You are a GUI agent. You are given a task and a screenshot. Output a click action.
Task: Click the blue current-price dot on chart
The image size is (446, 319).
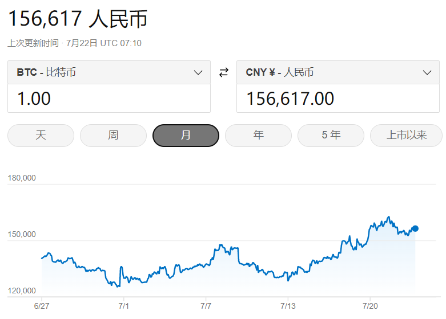click(415, 228)
